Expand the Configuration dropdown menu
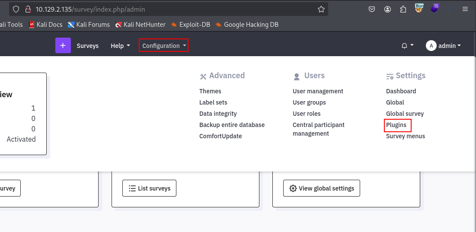Screen dimensions: 476x232 (163, 45)
